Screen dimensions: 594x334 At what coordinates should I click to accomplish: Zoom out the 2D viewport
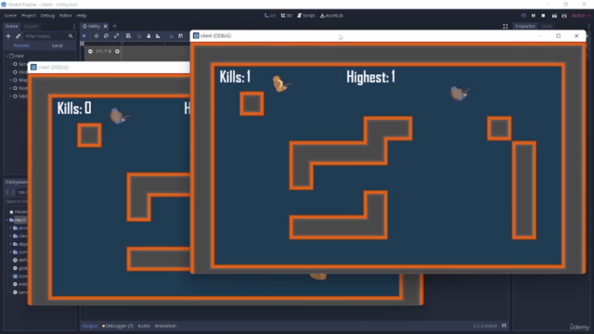point(90,52)
